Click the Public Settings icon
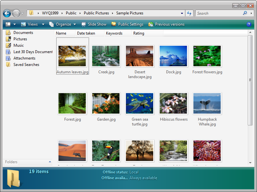This screenshot has width=257, height=192. (x=114, y=24)
